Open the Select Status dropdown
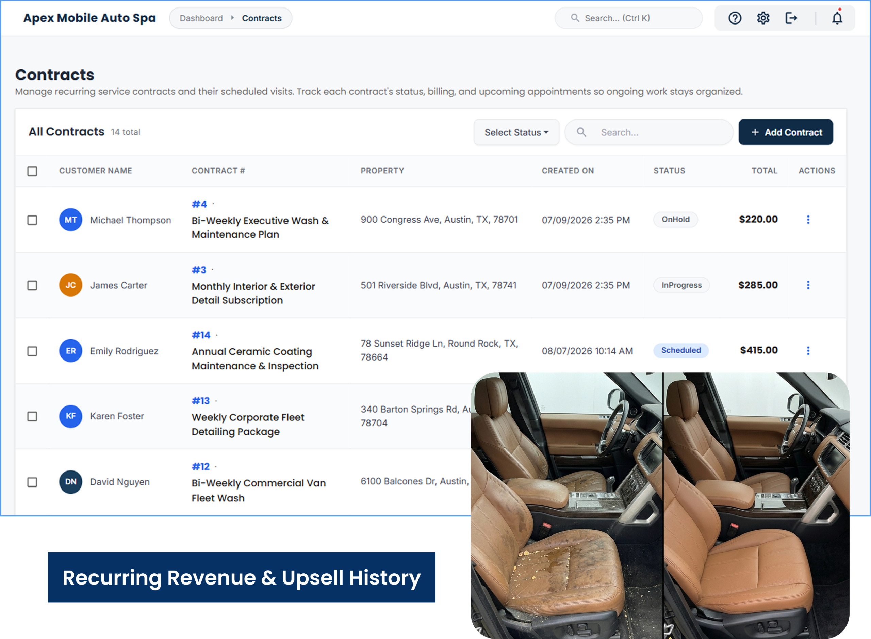 click(516, 132)
